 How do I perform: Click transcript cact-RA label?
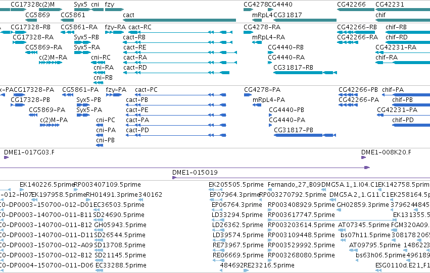135,58
